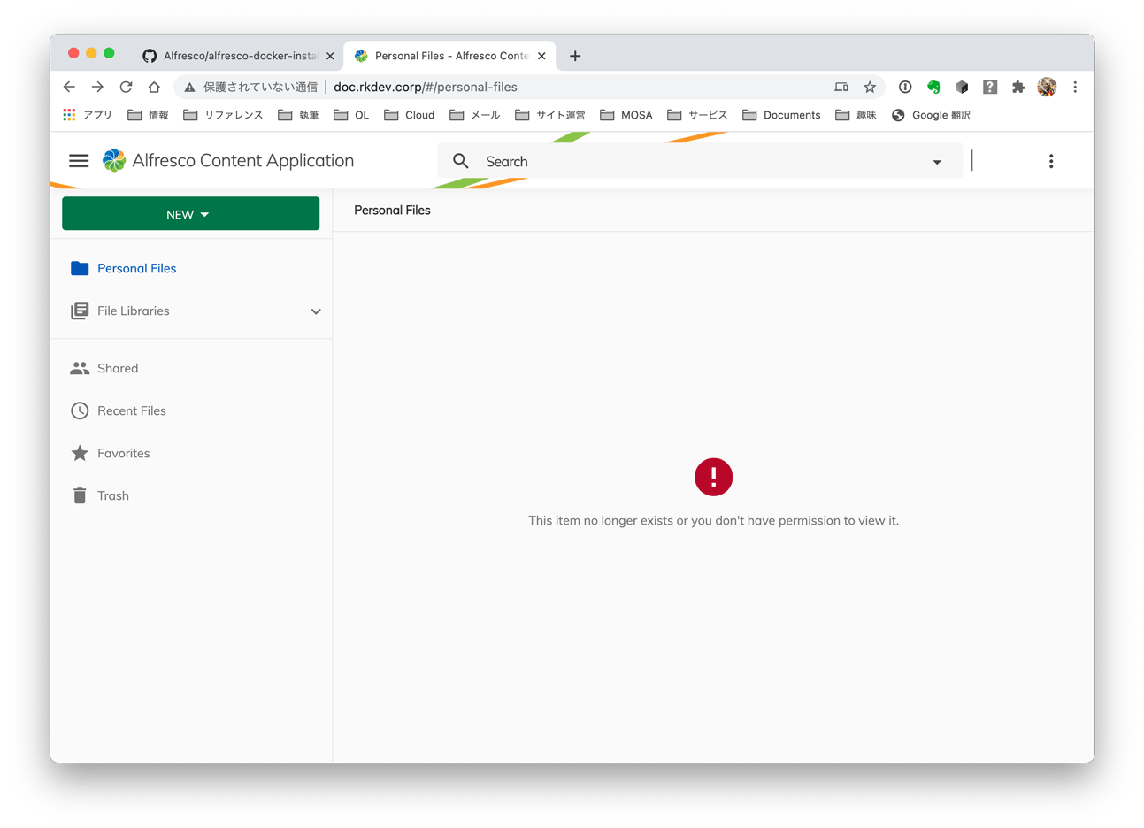Open the サイト運営 bookmark folder
This screenshot has width=1144, height=828.
click(550, 115)
